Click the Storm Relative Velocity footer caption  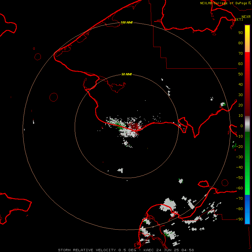pyautogui.click(x=126, y=250)
